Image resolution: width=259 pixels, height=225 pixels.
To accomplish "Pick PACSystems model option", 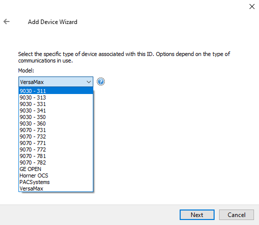I will pos(56,182).
